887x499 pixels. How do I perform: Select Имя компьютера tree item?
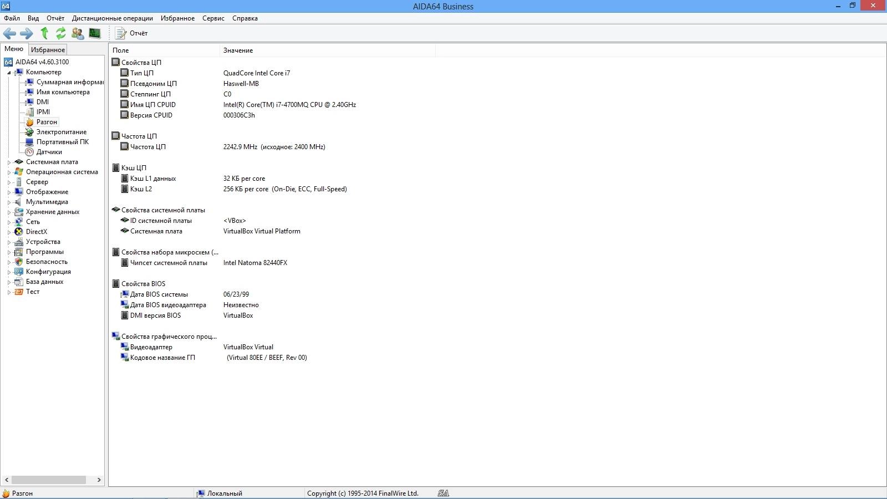[63, 92]
